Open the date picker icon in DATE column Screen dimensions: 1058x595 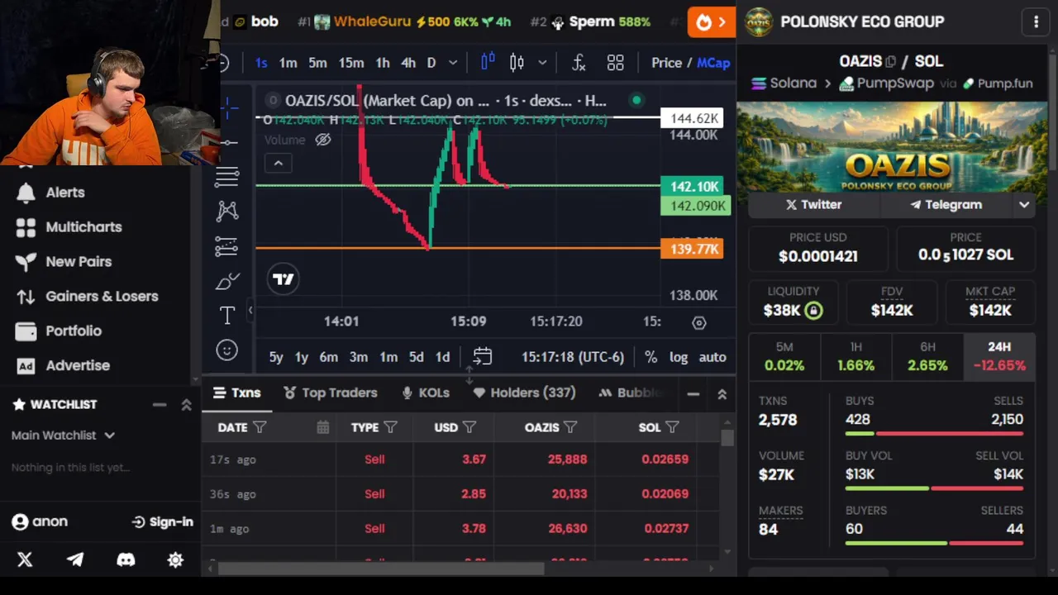click(322, 427)
